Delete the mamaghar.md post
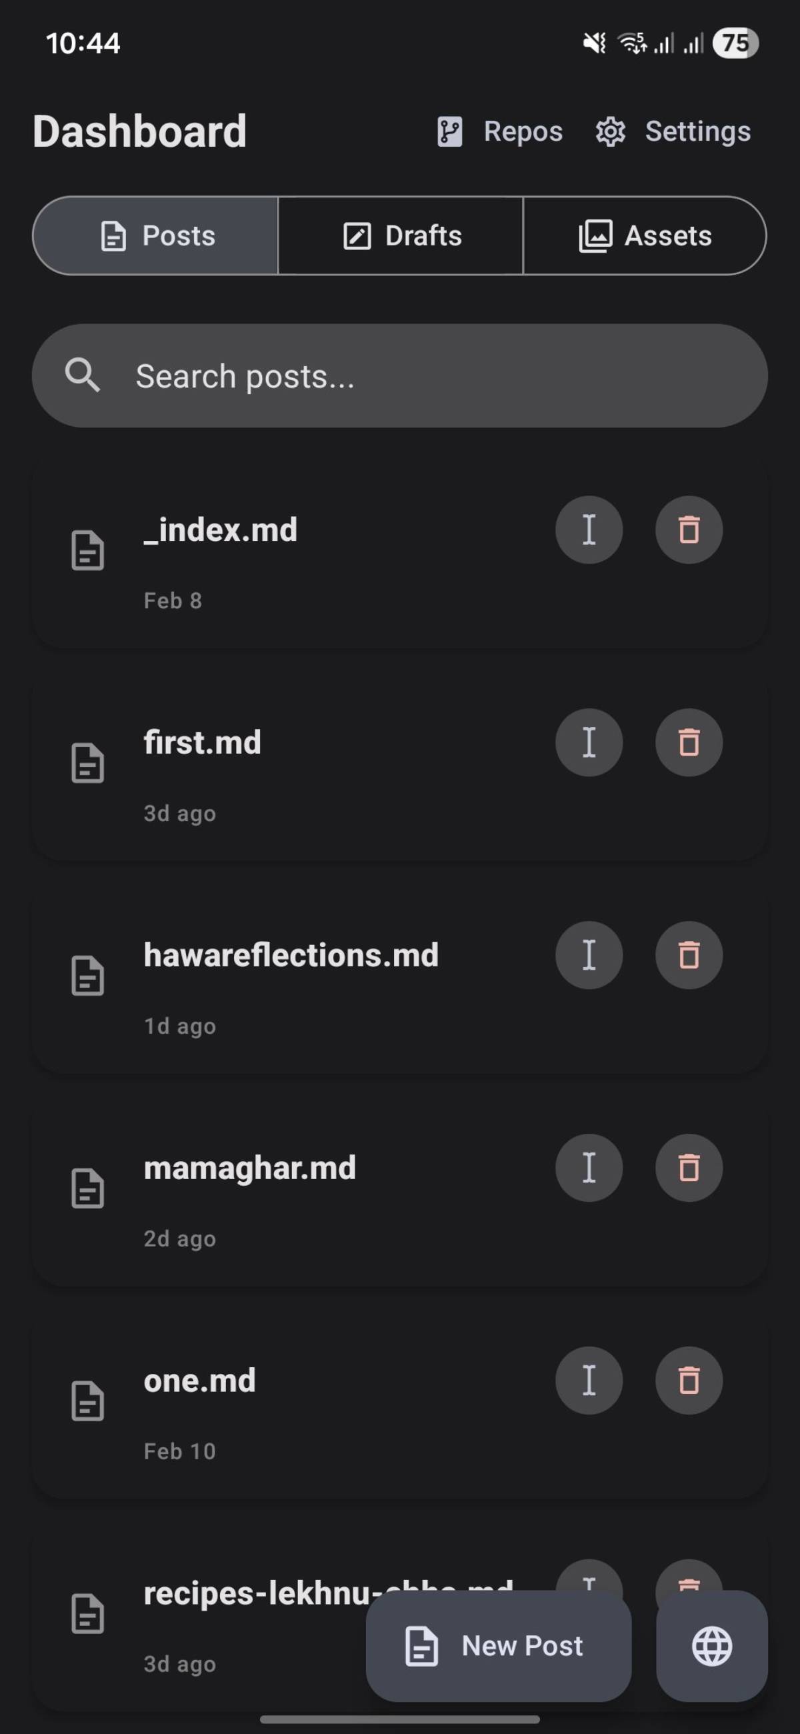This screenshot has height=1734, width=800. (x=688, y=1168)
